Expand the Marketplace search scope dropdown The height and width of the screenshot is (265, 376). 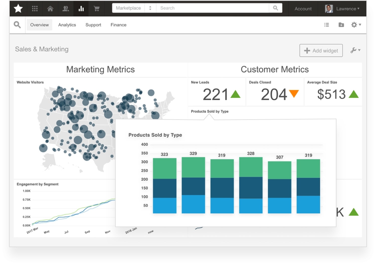click(134, 8)
